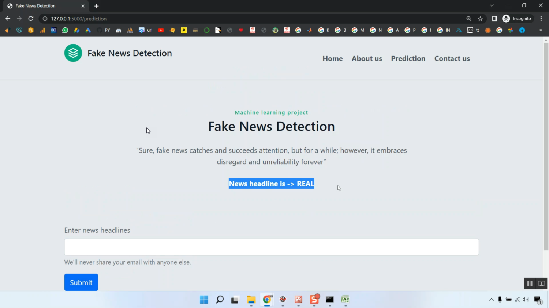The width and height of the screenshot is (549, 308).
Task: Bookmark this page with the star icon
Action: coord(480,19)
